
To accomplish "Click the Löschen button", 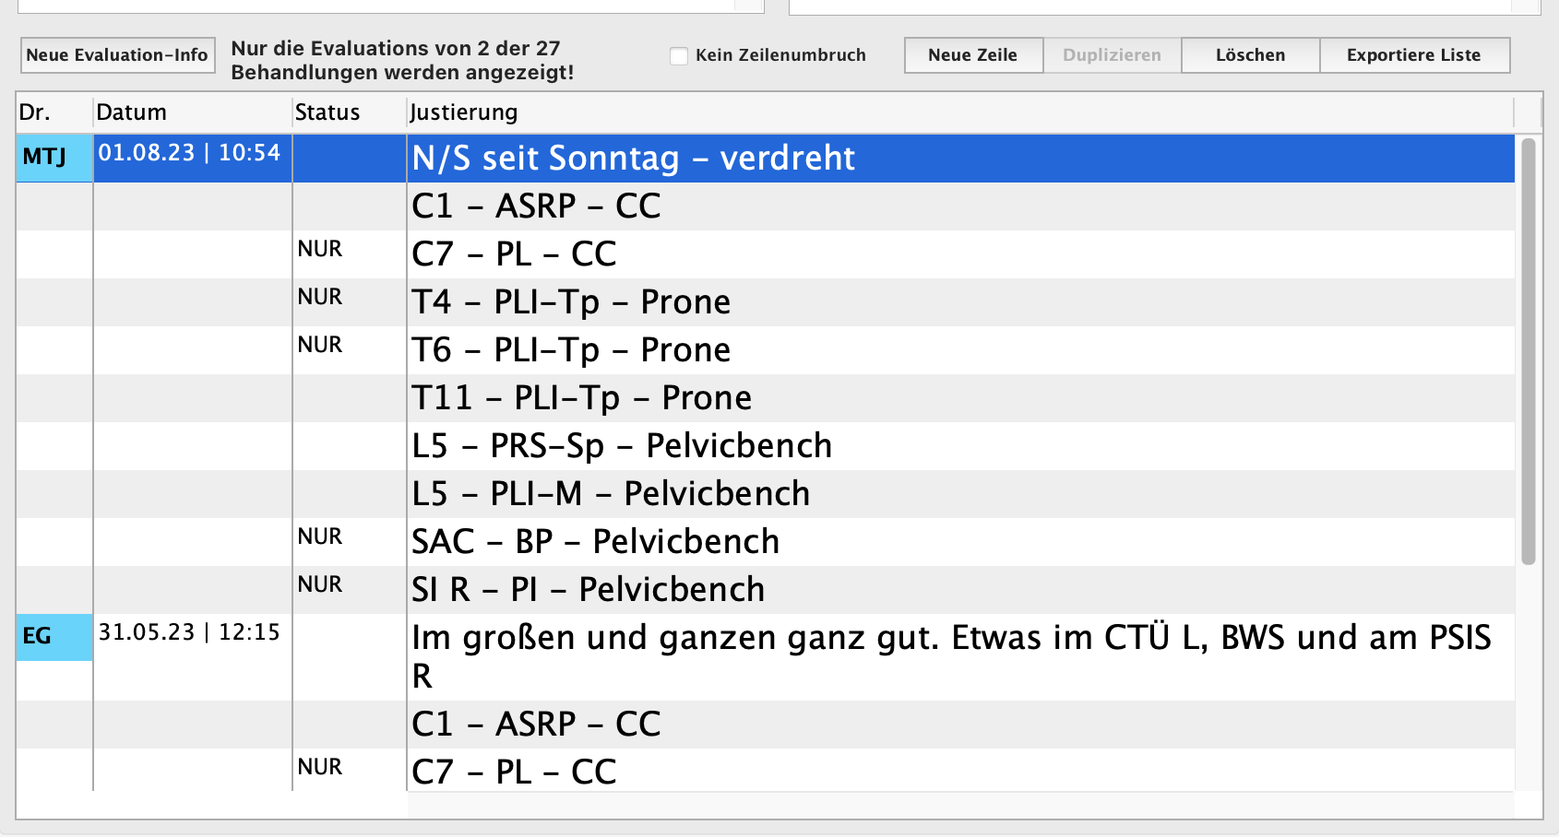I will pyautogui.click(x=1250, y=55).
